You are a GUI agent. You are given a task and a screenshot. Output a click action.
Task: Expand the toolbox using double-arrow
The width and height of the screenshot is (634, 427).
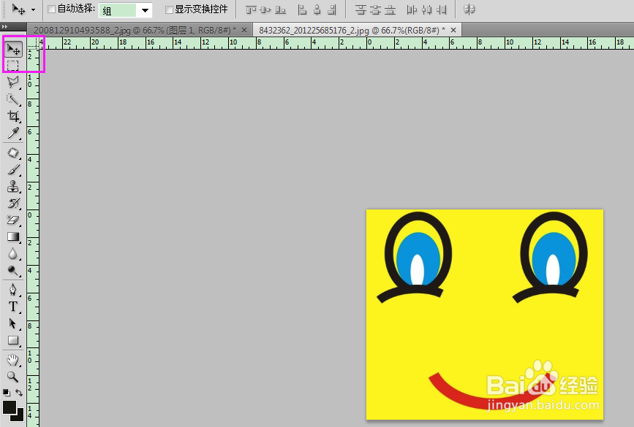[6, 26]
